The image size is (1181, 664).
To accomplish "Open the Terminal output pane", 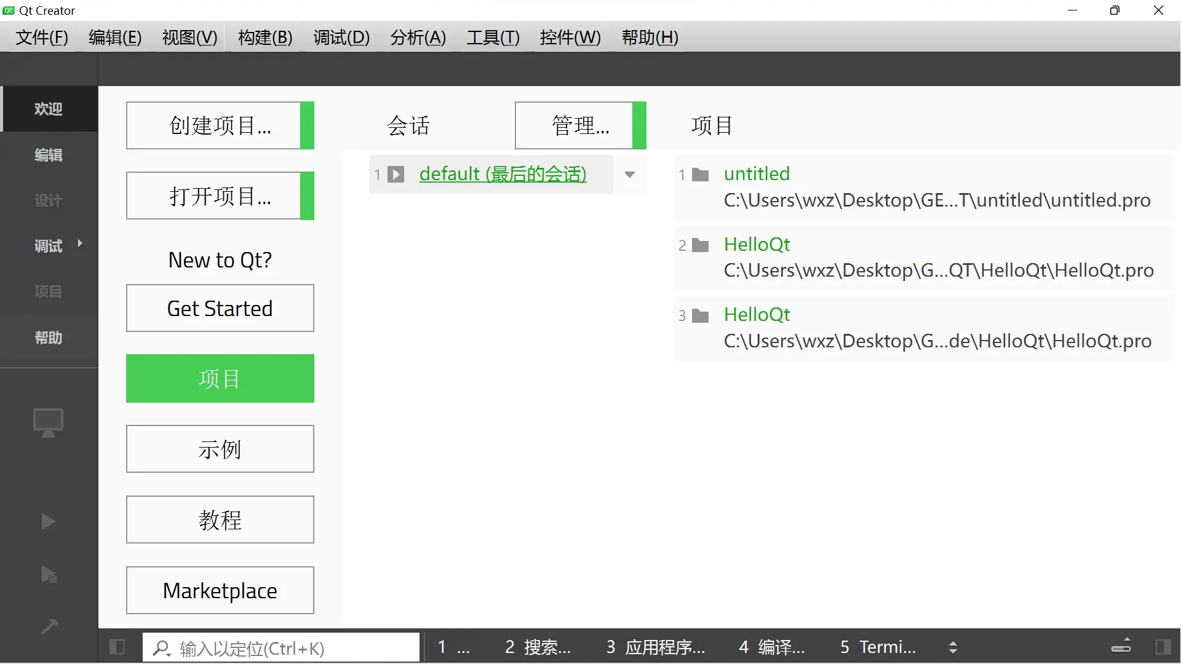I will tap(878, 647).
